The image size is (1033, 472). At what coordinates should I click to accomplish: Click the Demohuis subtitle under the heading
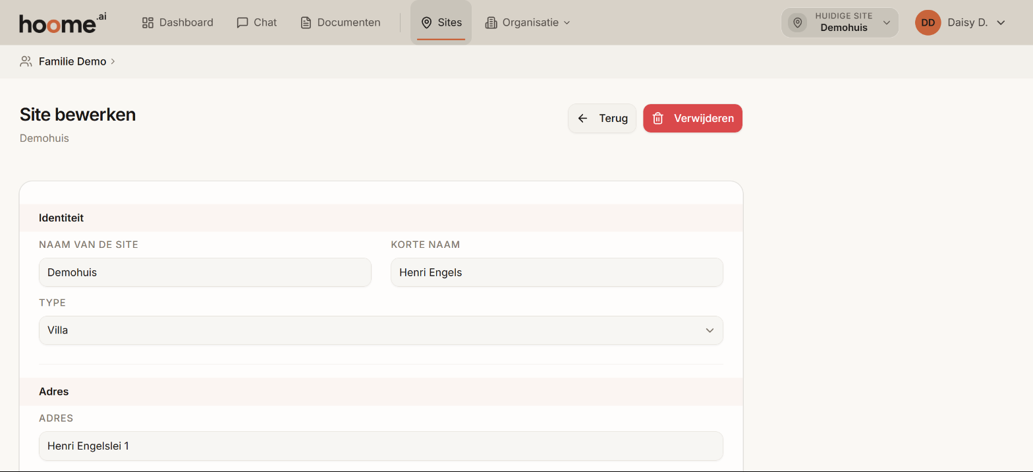(x=44, y=138)
